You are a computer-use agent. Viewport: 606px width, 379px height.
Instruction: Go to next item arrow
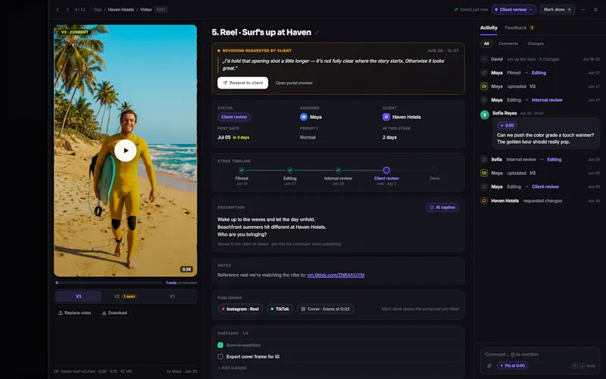67,9
